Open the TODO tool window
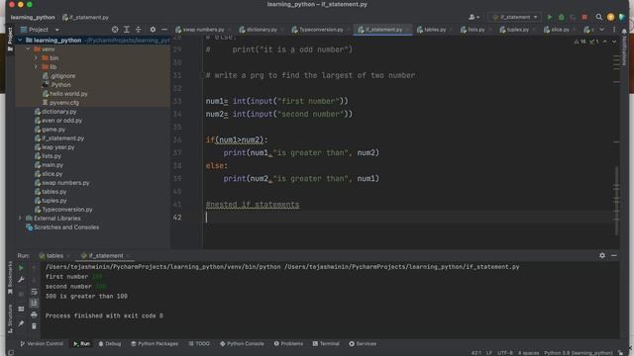The height and width of the screenshot is (356, 634). (x=199, y=344)
